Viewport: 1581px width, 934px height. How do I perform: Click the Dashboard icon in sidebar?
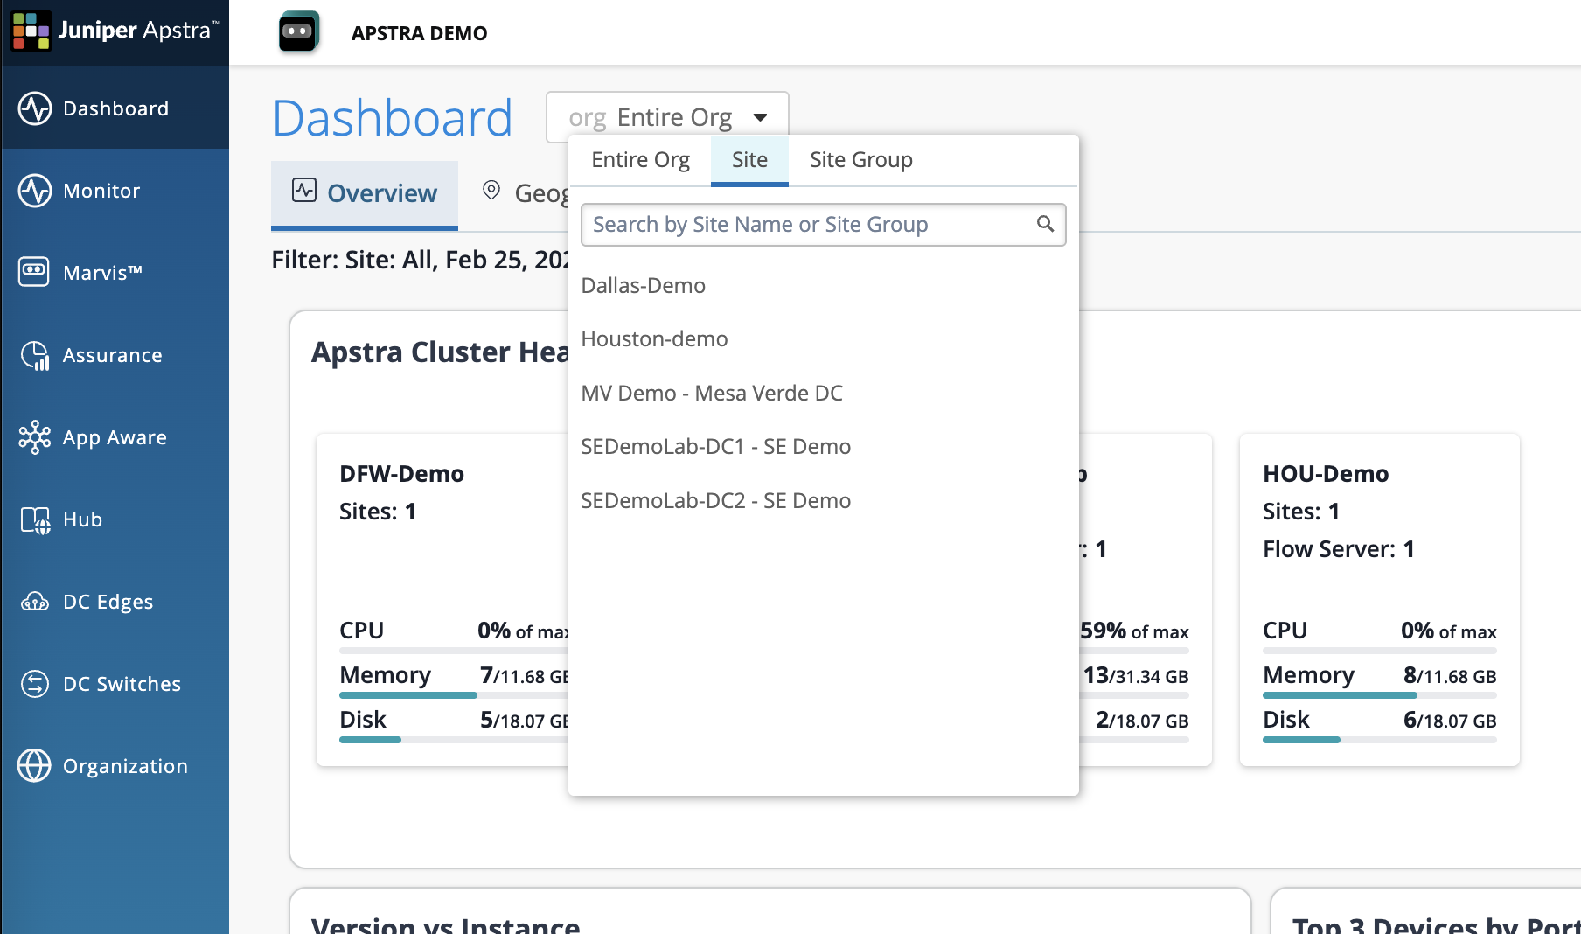click(35, 108)
